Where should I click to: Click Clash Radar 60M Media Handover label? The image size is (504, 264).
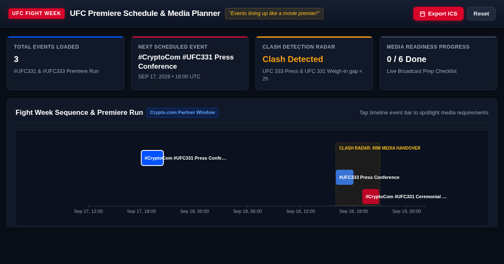point(380,148)
